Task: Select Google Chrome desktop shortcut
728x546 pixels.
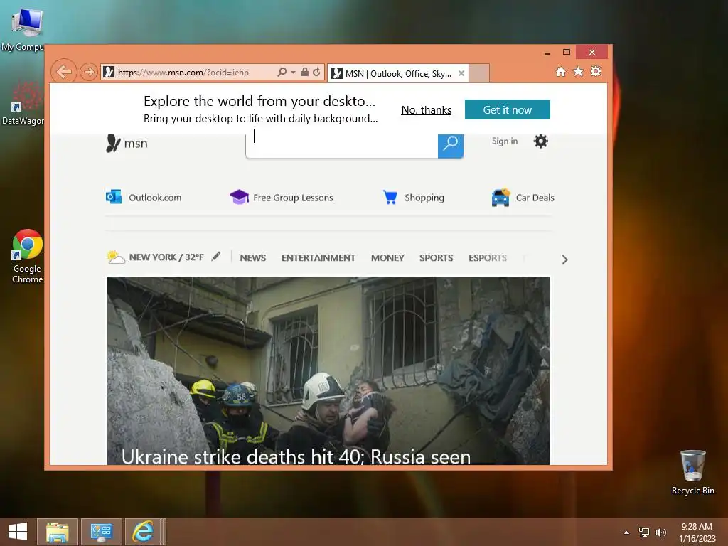Action: coord(27,256)
